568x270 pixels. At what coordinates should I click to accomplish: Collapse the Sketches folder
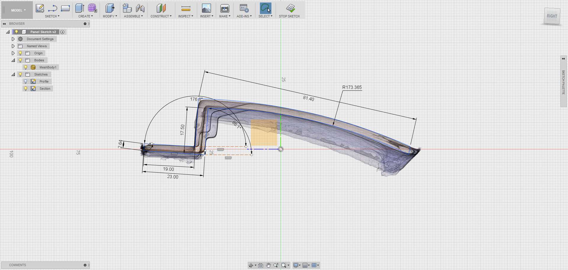pos(13,74)
